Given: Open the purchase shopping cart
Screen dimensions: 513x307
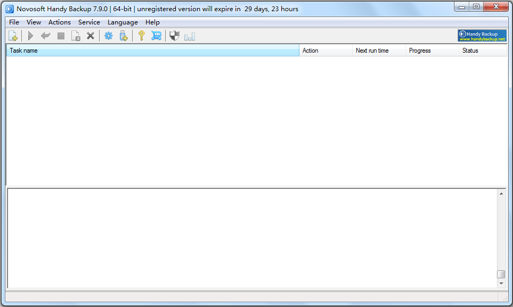Looking at the screenshot, I should [156, 35].
